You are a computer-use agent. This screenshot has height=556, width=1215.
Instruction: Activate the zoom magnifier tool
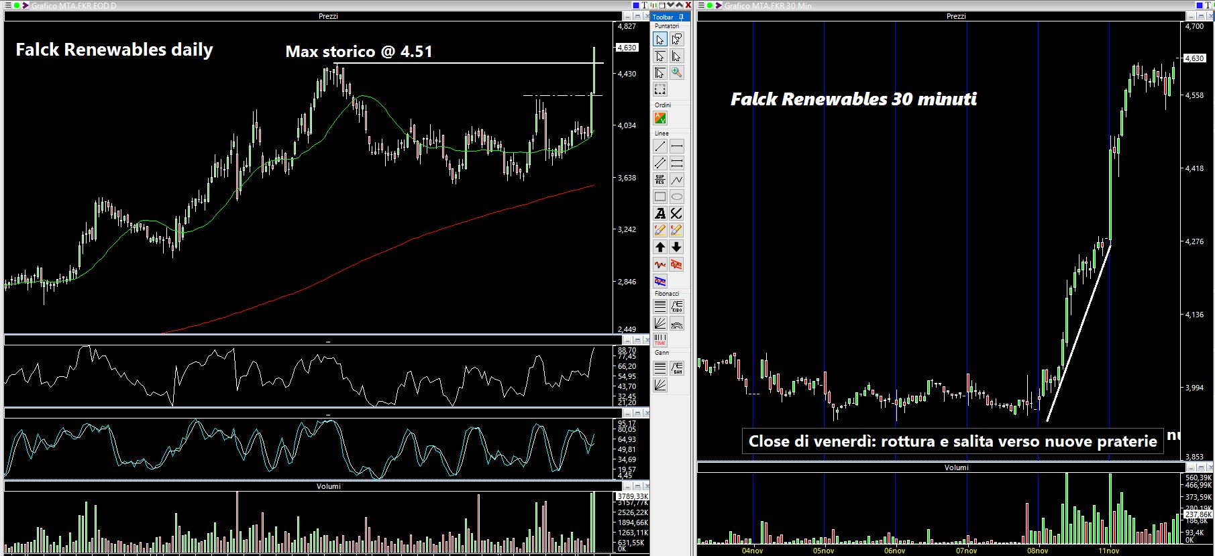pyautogui.click(x=676, y=72)
